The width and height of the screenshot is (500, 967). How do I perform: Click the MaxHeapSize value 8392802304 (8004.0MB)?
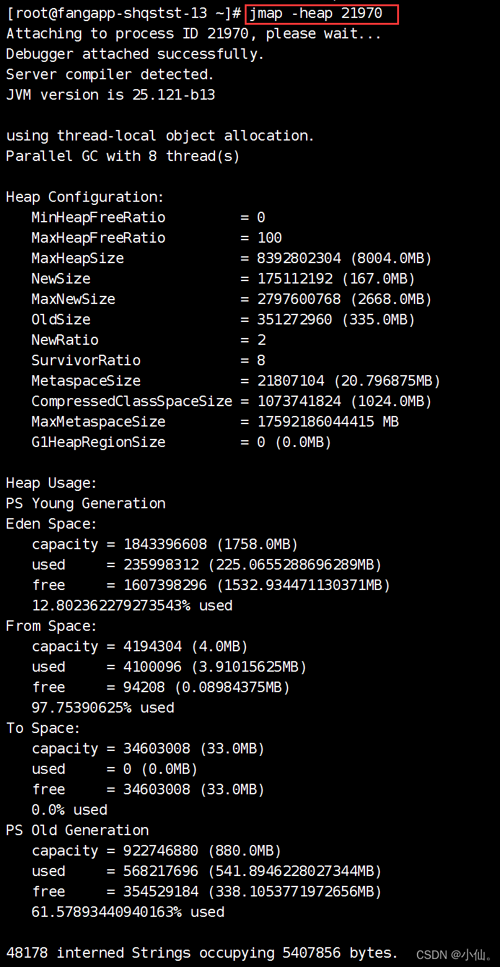point(344,258)
